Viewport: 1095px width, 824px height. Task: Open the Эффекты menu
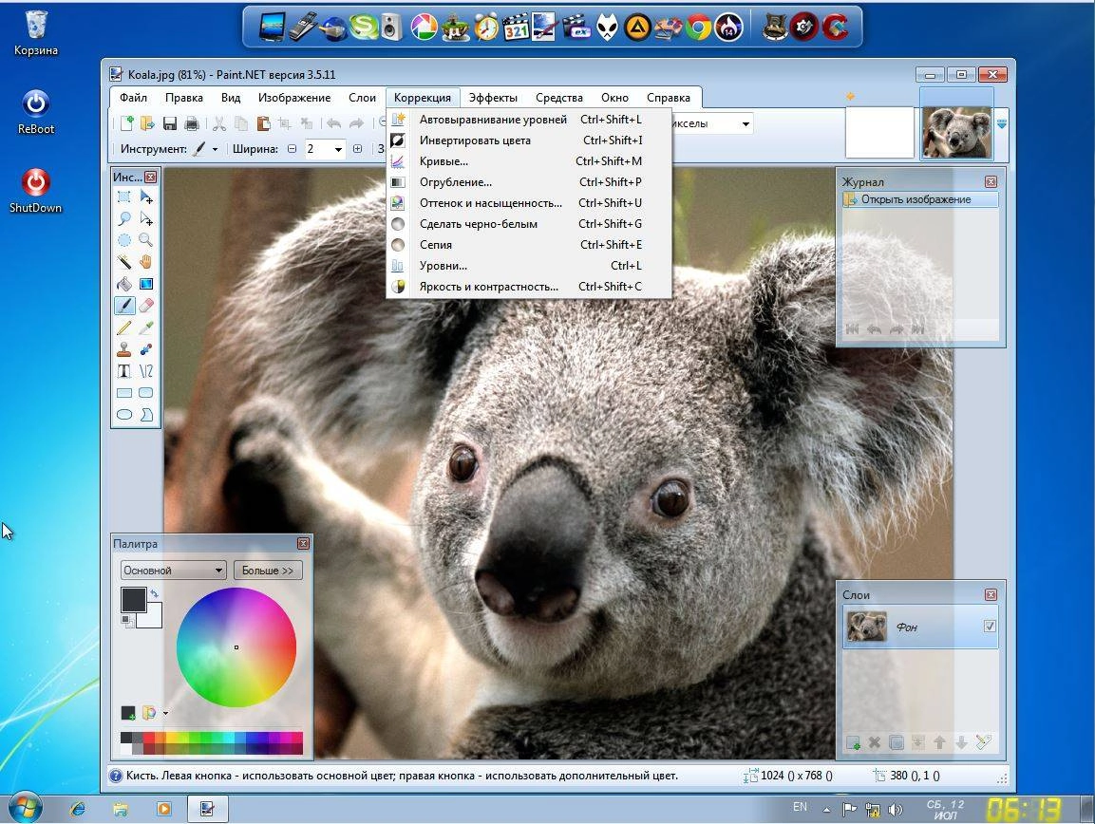point(493,97)
